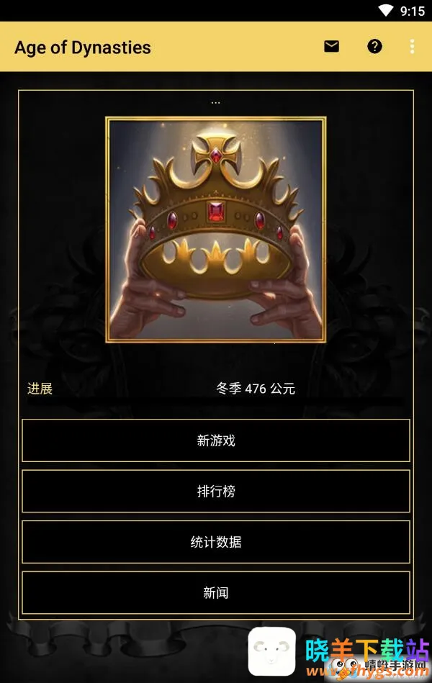Tap the 9:15 clock in status bar
Viewport: 432px width, 683px height.
413,11
